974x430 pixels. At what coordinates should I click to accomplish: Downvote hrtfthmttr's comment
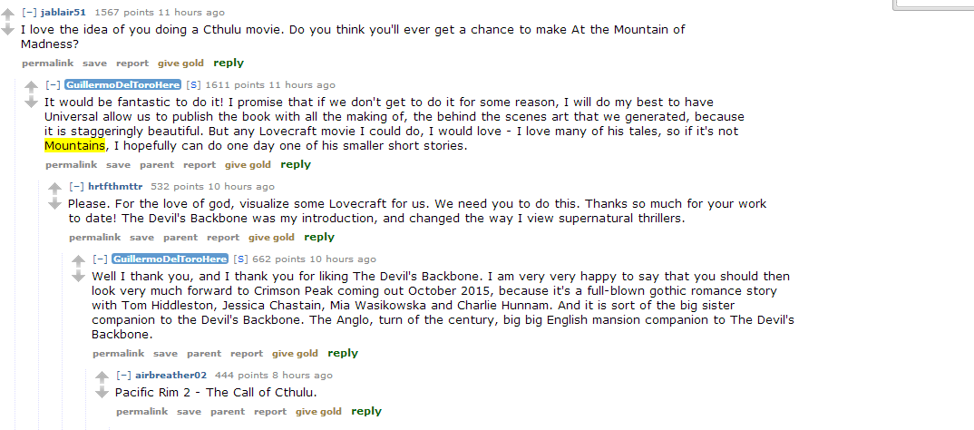point(54,204)
